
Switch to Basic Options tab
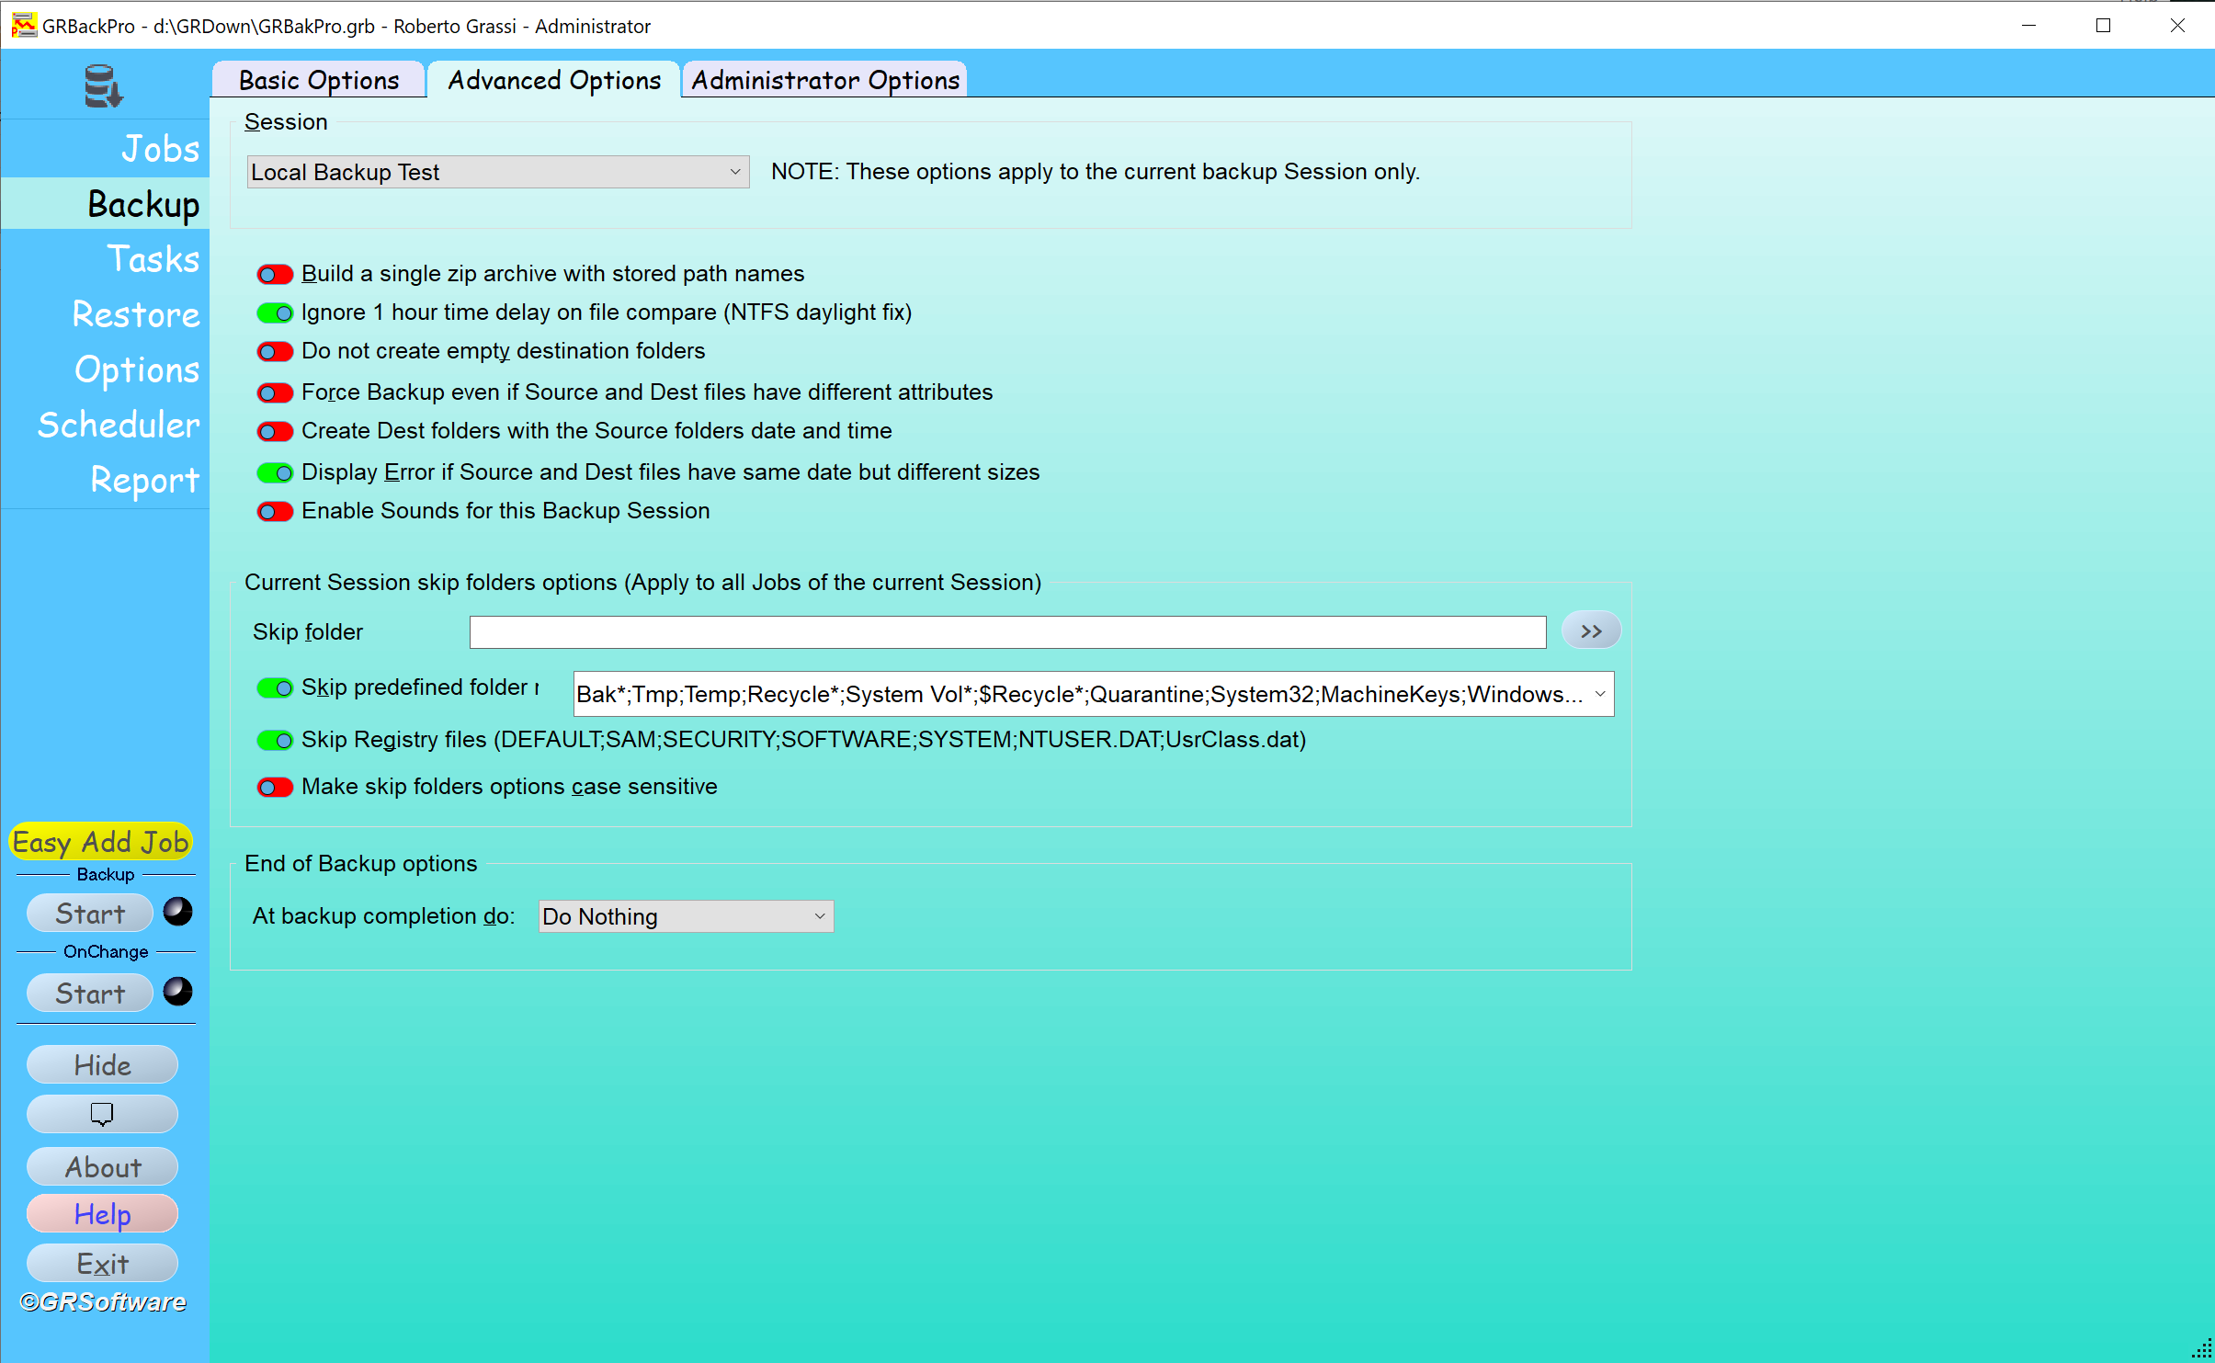[319, 80]
